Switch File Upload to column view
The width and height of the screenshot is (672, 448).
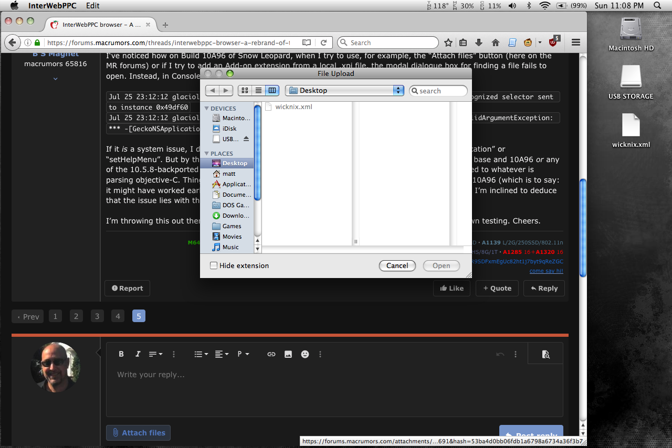click(272, 90)
